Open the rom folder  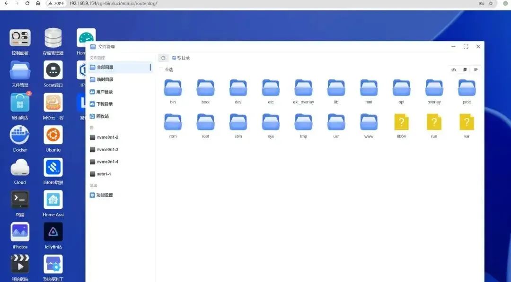(173, 122)
